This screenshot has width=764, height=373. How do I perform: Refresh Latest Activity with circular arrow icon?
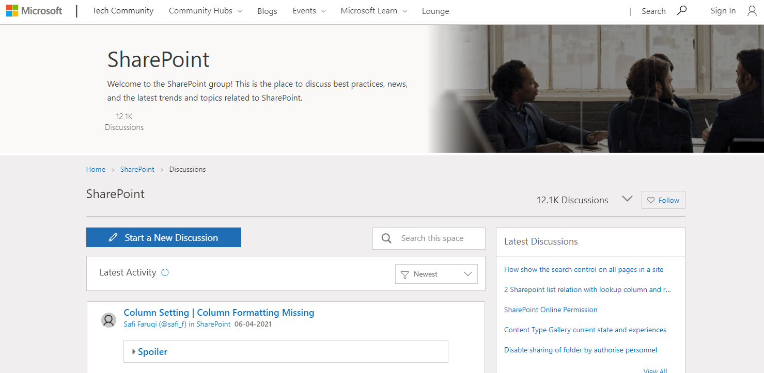[165, 272]
